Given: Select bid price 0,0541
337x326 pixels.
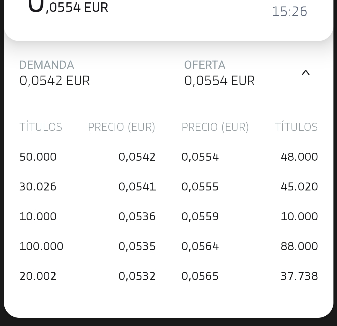Looking at the screenshot, I should pyautogui.click(x=137, y=187).
